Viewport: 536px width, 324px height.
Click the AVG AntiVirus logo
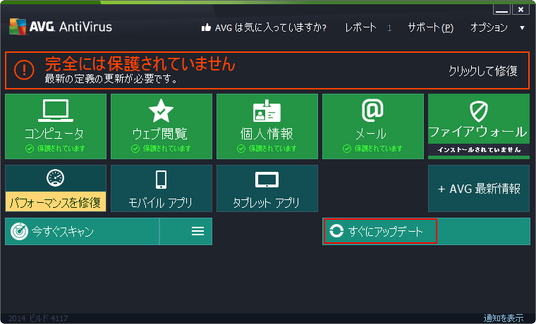[61, 27]
